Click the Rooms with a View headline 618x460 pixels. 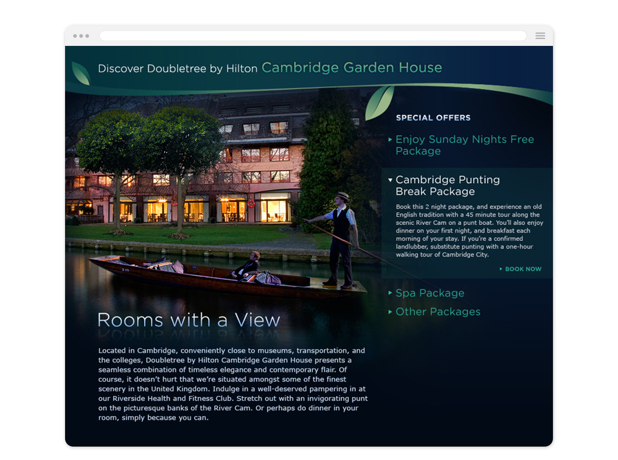pos(188,321)
